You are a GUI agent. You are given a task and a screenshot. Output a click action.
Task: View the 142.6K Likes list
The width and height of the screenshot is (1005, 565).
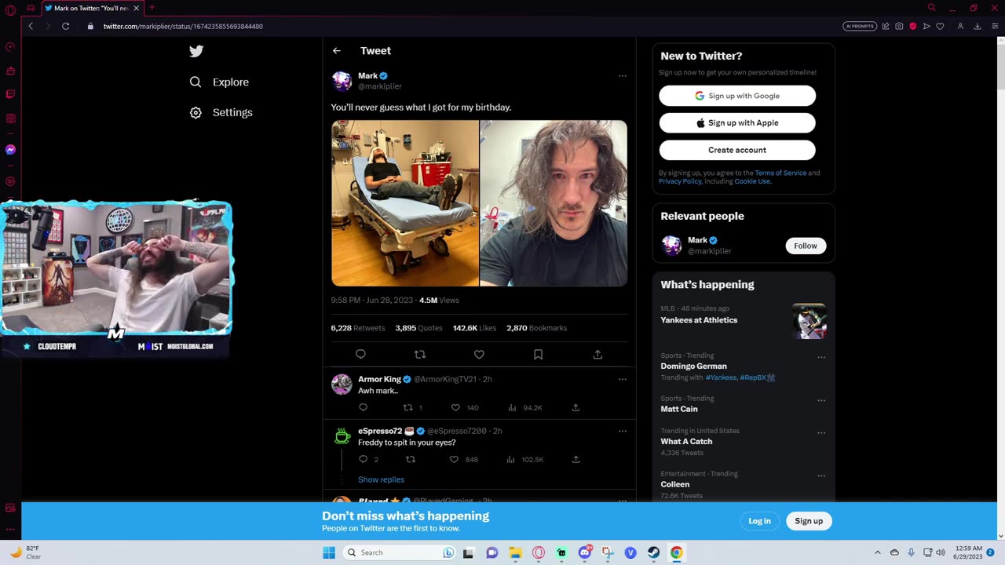coord(475,328)
